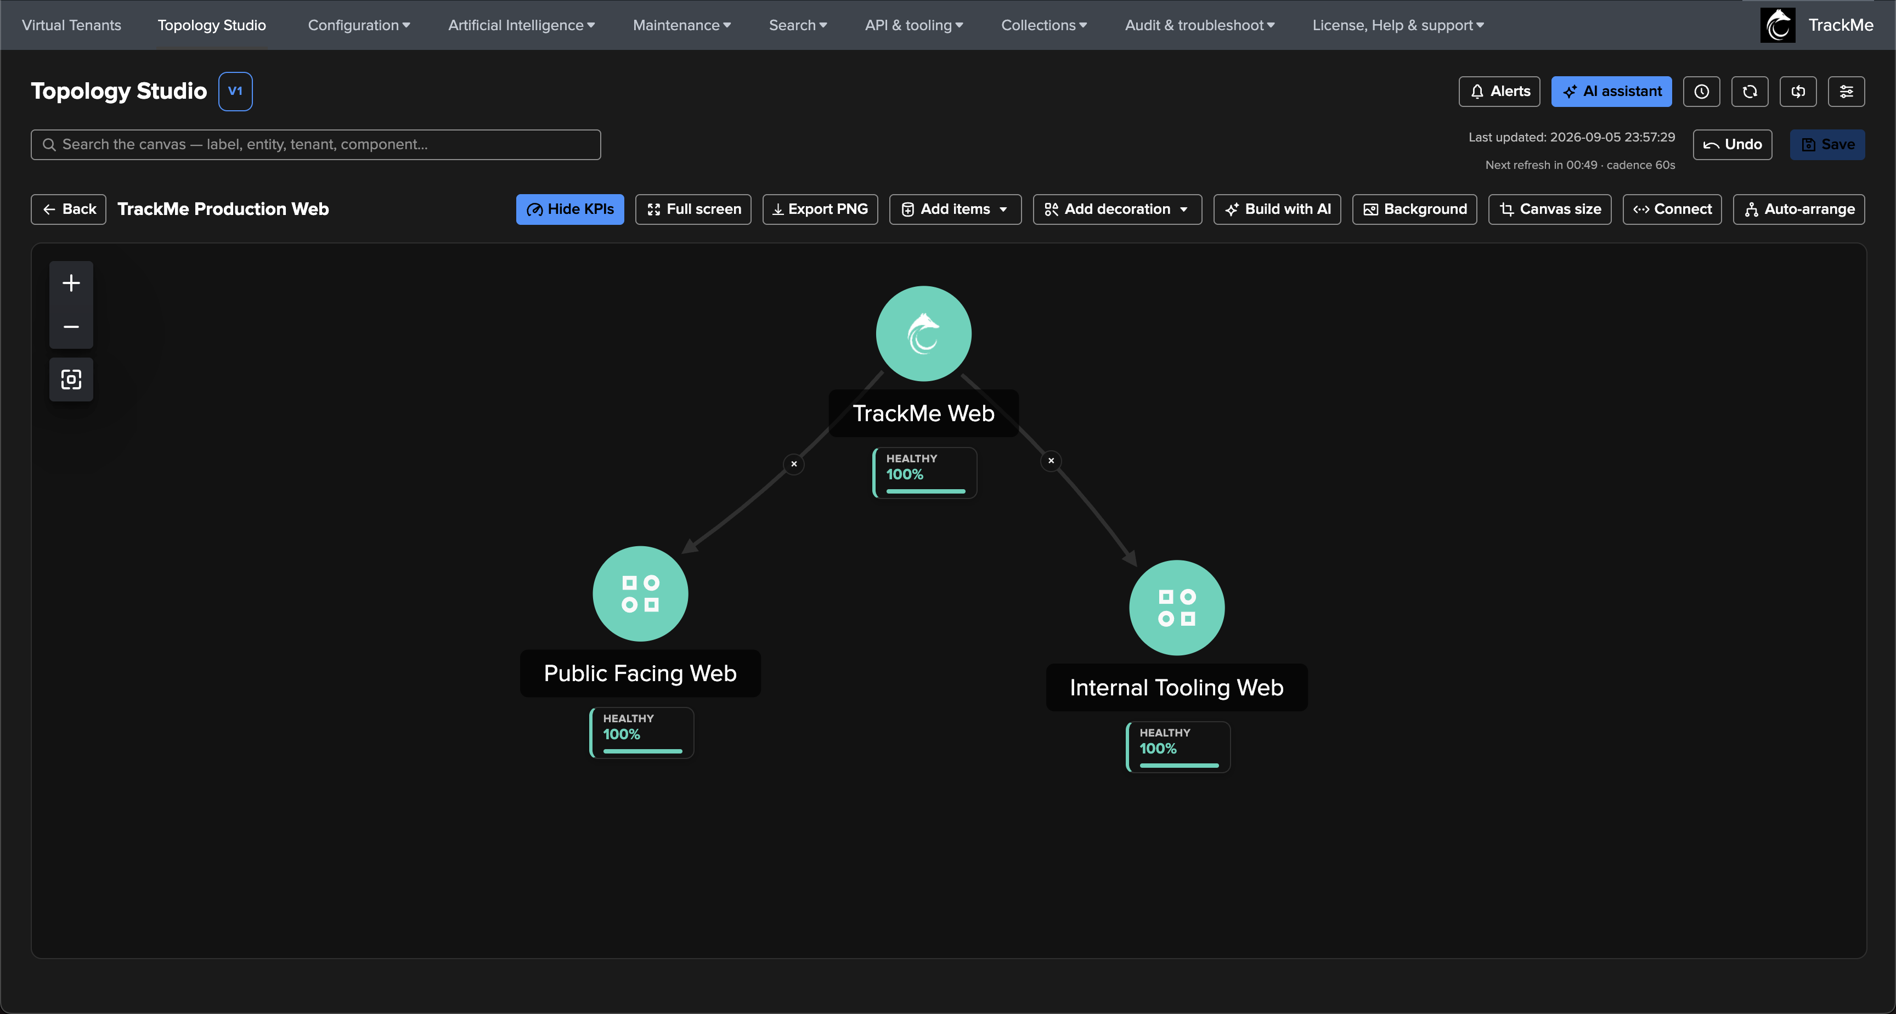Click the Back button
The width and height of the screenshot is (1896, 1014).
(x=69, y=209)
